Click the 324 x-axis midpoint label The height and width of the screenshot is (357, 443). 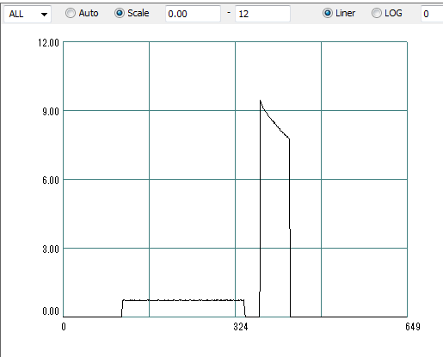point(241,327)
